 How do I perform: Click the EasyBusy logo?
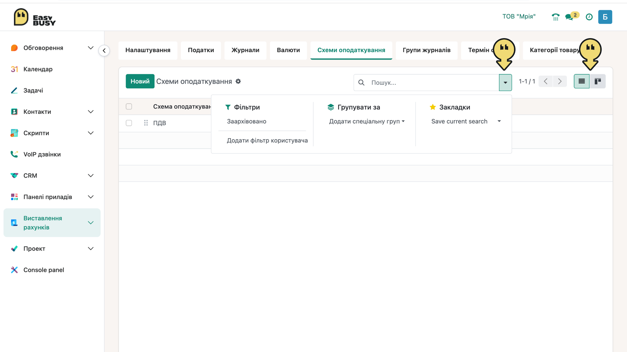point(35,17)
